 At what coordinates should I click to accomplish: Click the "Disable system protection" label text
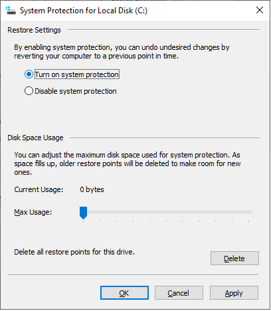click(76, 91)
